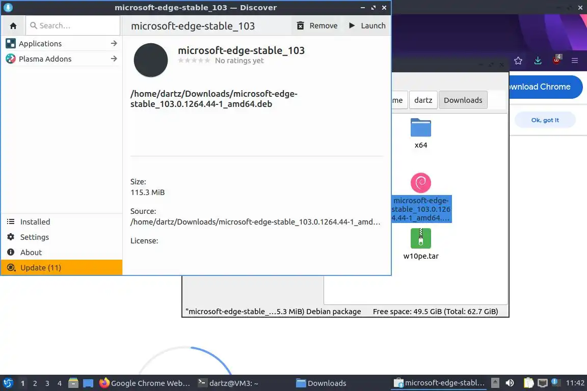Switch to workspace 2
This screenshot has width=587, height=391.
(x=35, y=383)
